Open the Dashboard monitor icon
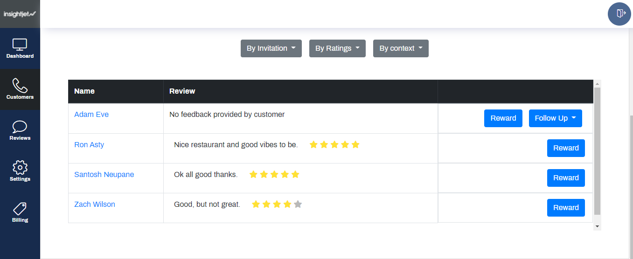This screenshot has width=633, height=259. pos(20,45)
